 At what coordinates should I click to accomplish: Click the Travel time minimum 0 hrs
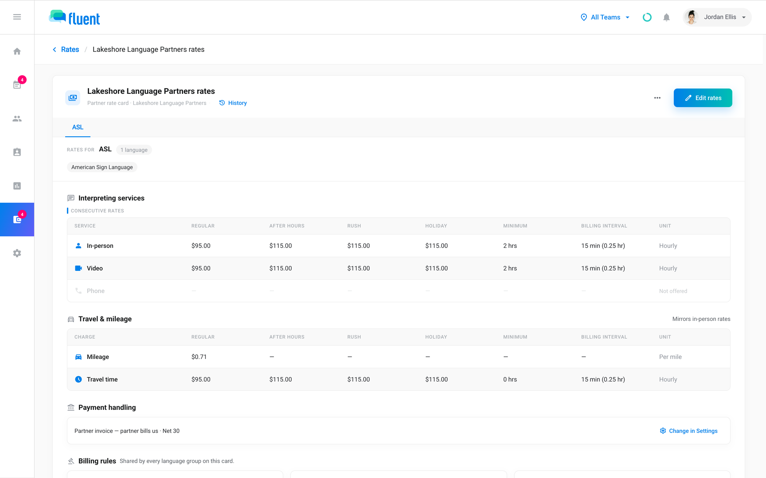(x=510, y=379)
